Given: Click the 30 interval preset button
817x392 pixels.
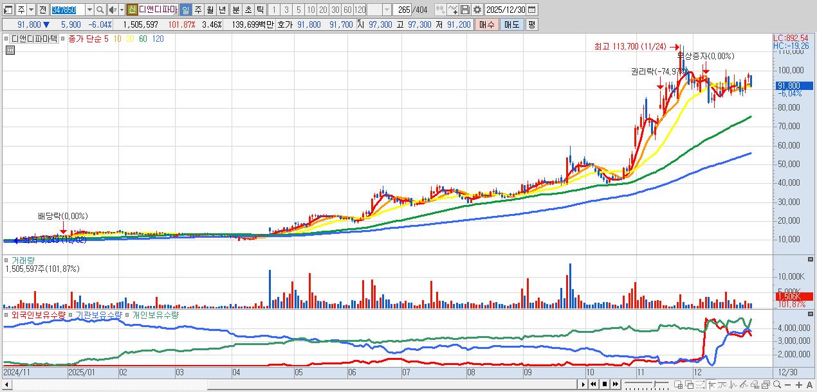Looking at the screenshot, I should [x=335, y=10].
